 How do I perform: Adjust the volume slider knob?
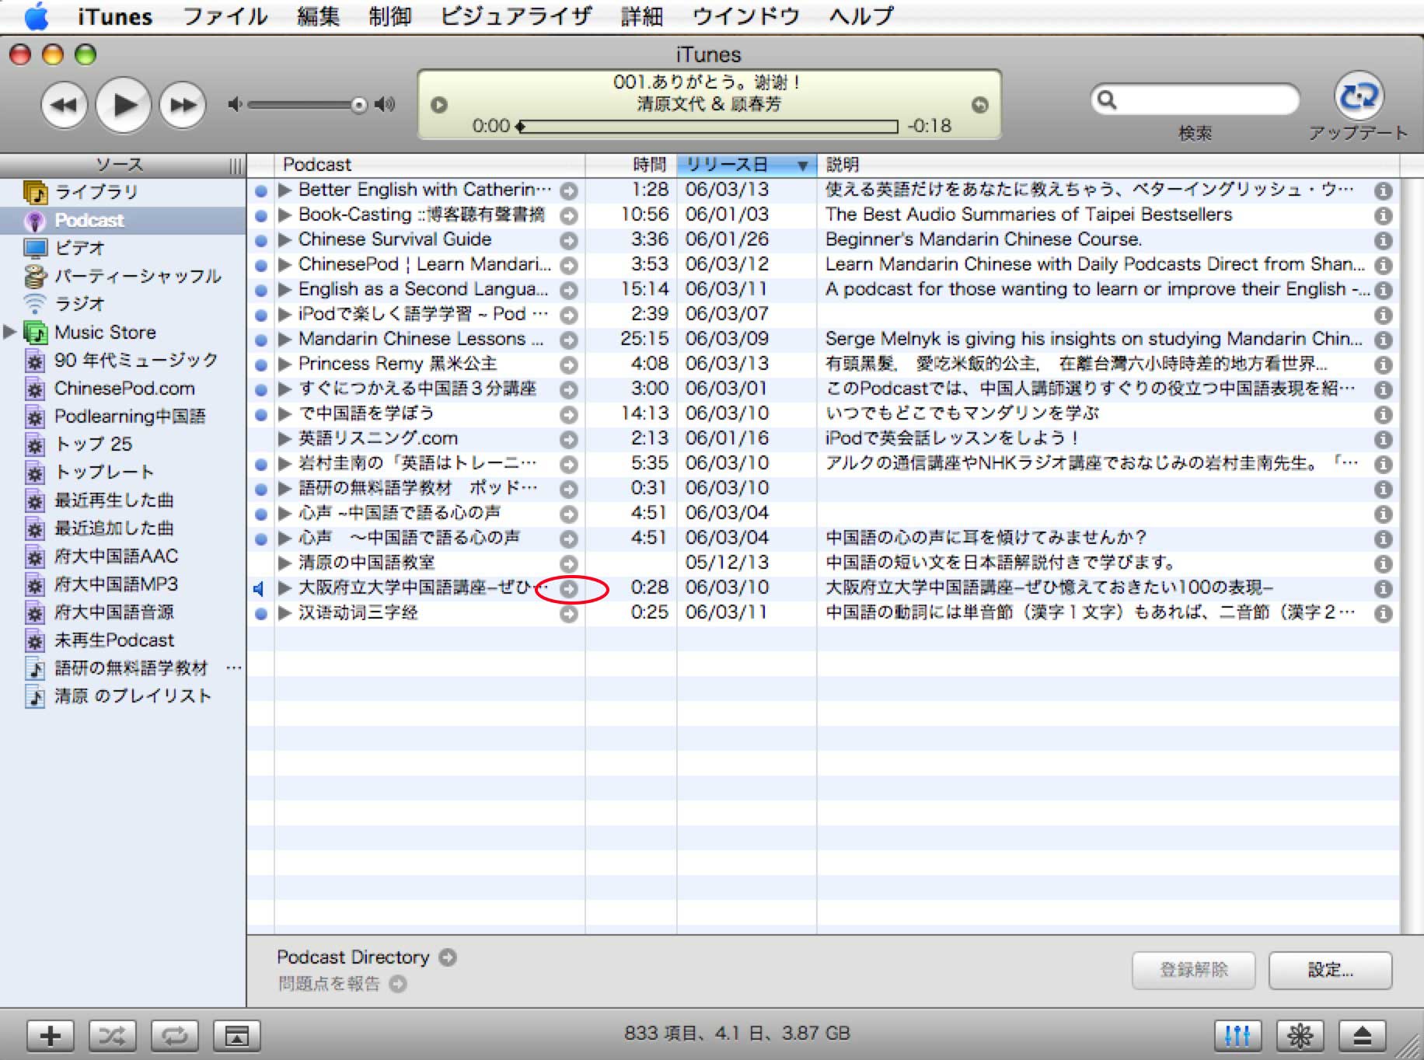pos(358,105)
